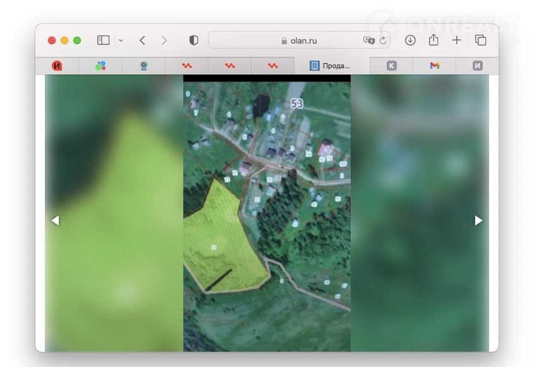Go forward to the next page
This screenshot has height=367, width=534.
point(164,40)
